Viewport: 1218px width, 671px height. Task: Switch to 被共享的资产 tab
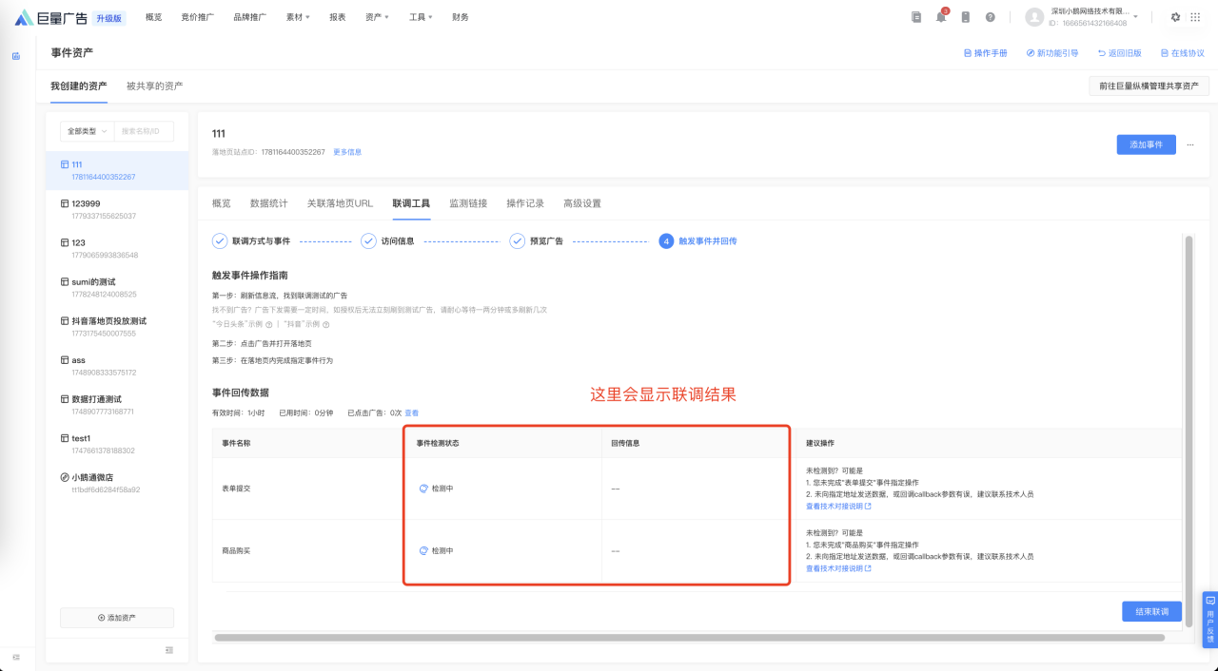(x=154, y=86)
